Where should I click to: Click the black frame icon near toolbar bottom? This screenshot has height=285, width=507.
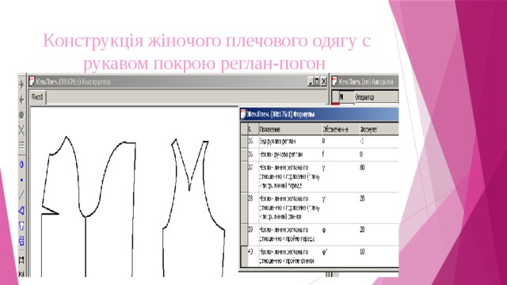pyautogui.click(x=21, y=260)
